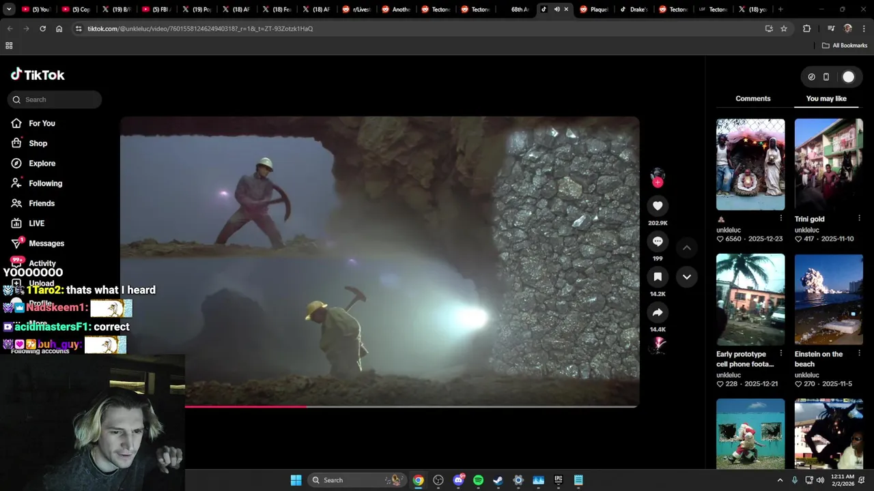Go back in browser history
The width and height of the screenshot is (874, 491).
[10, 29]
